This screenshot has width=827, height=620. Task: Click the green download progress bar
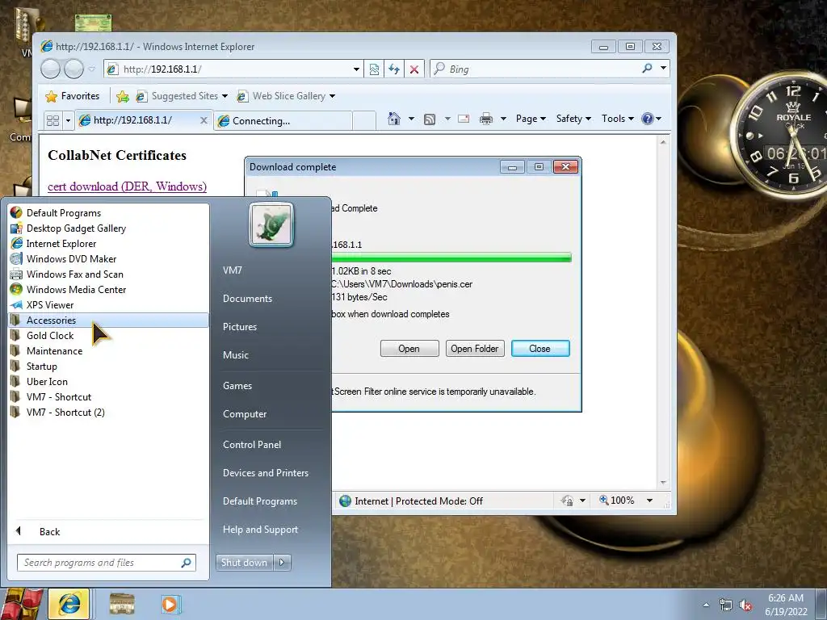tap(451, 258)
